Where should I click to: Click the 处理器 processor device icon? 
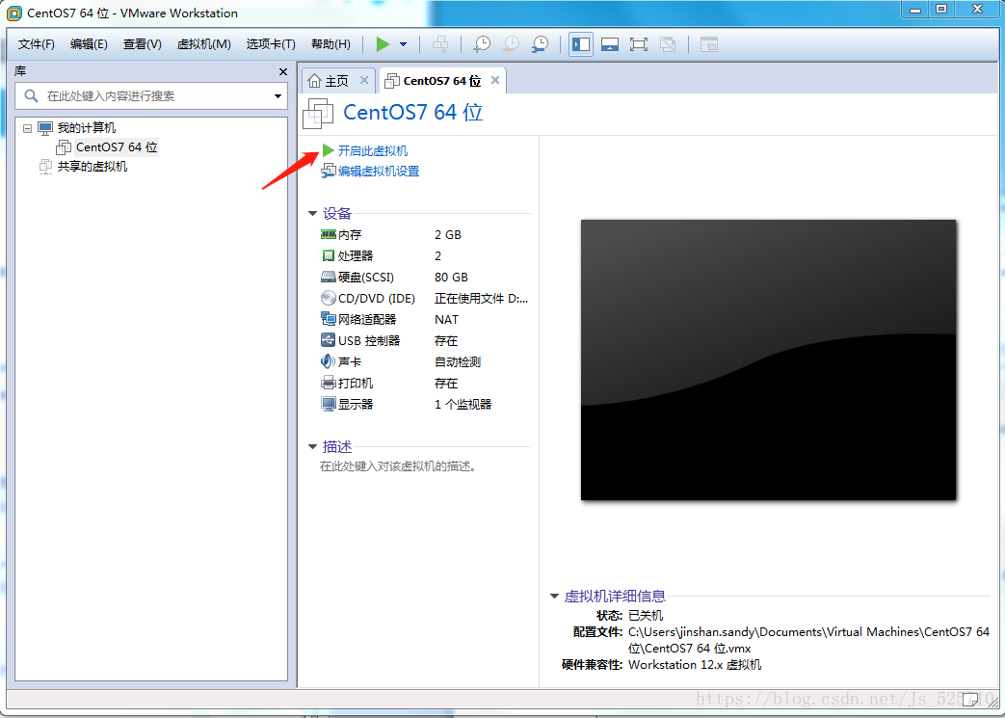click(x=329, y=255)
